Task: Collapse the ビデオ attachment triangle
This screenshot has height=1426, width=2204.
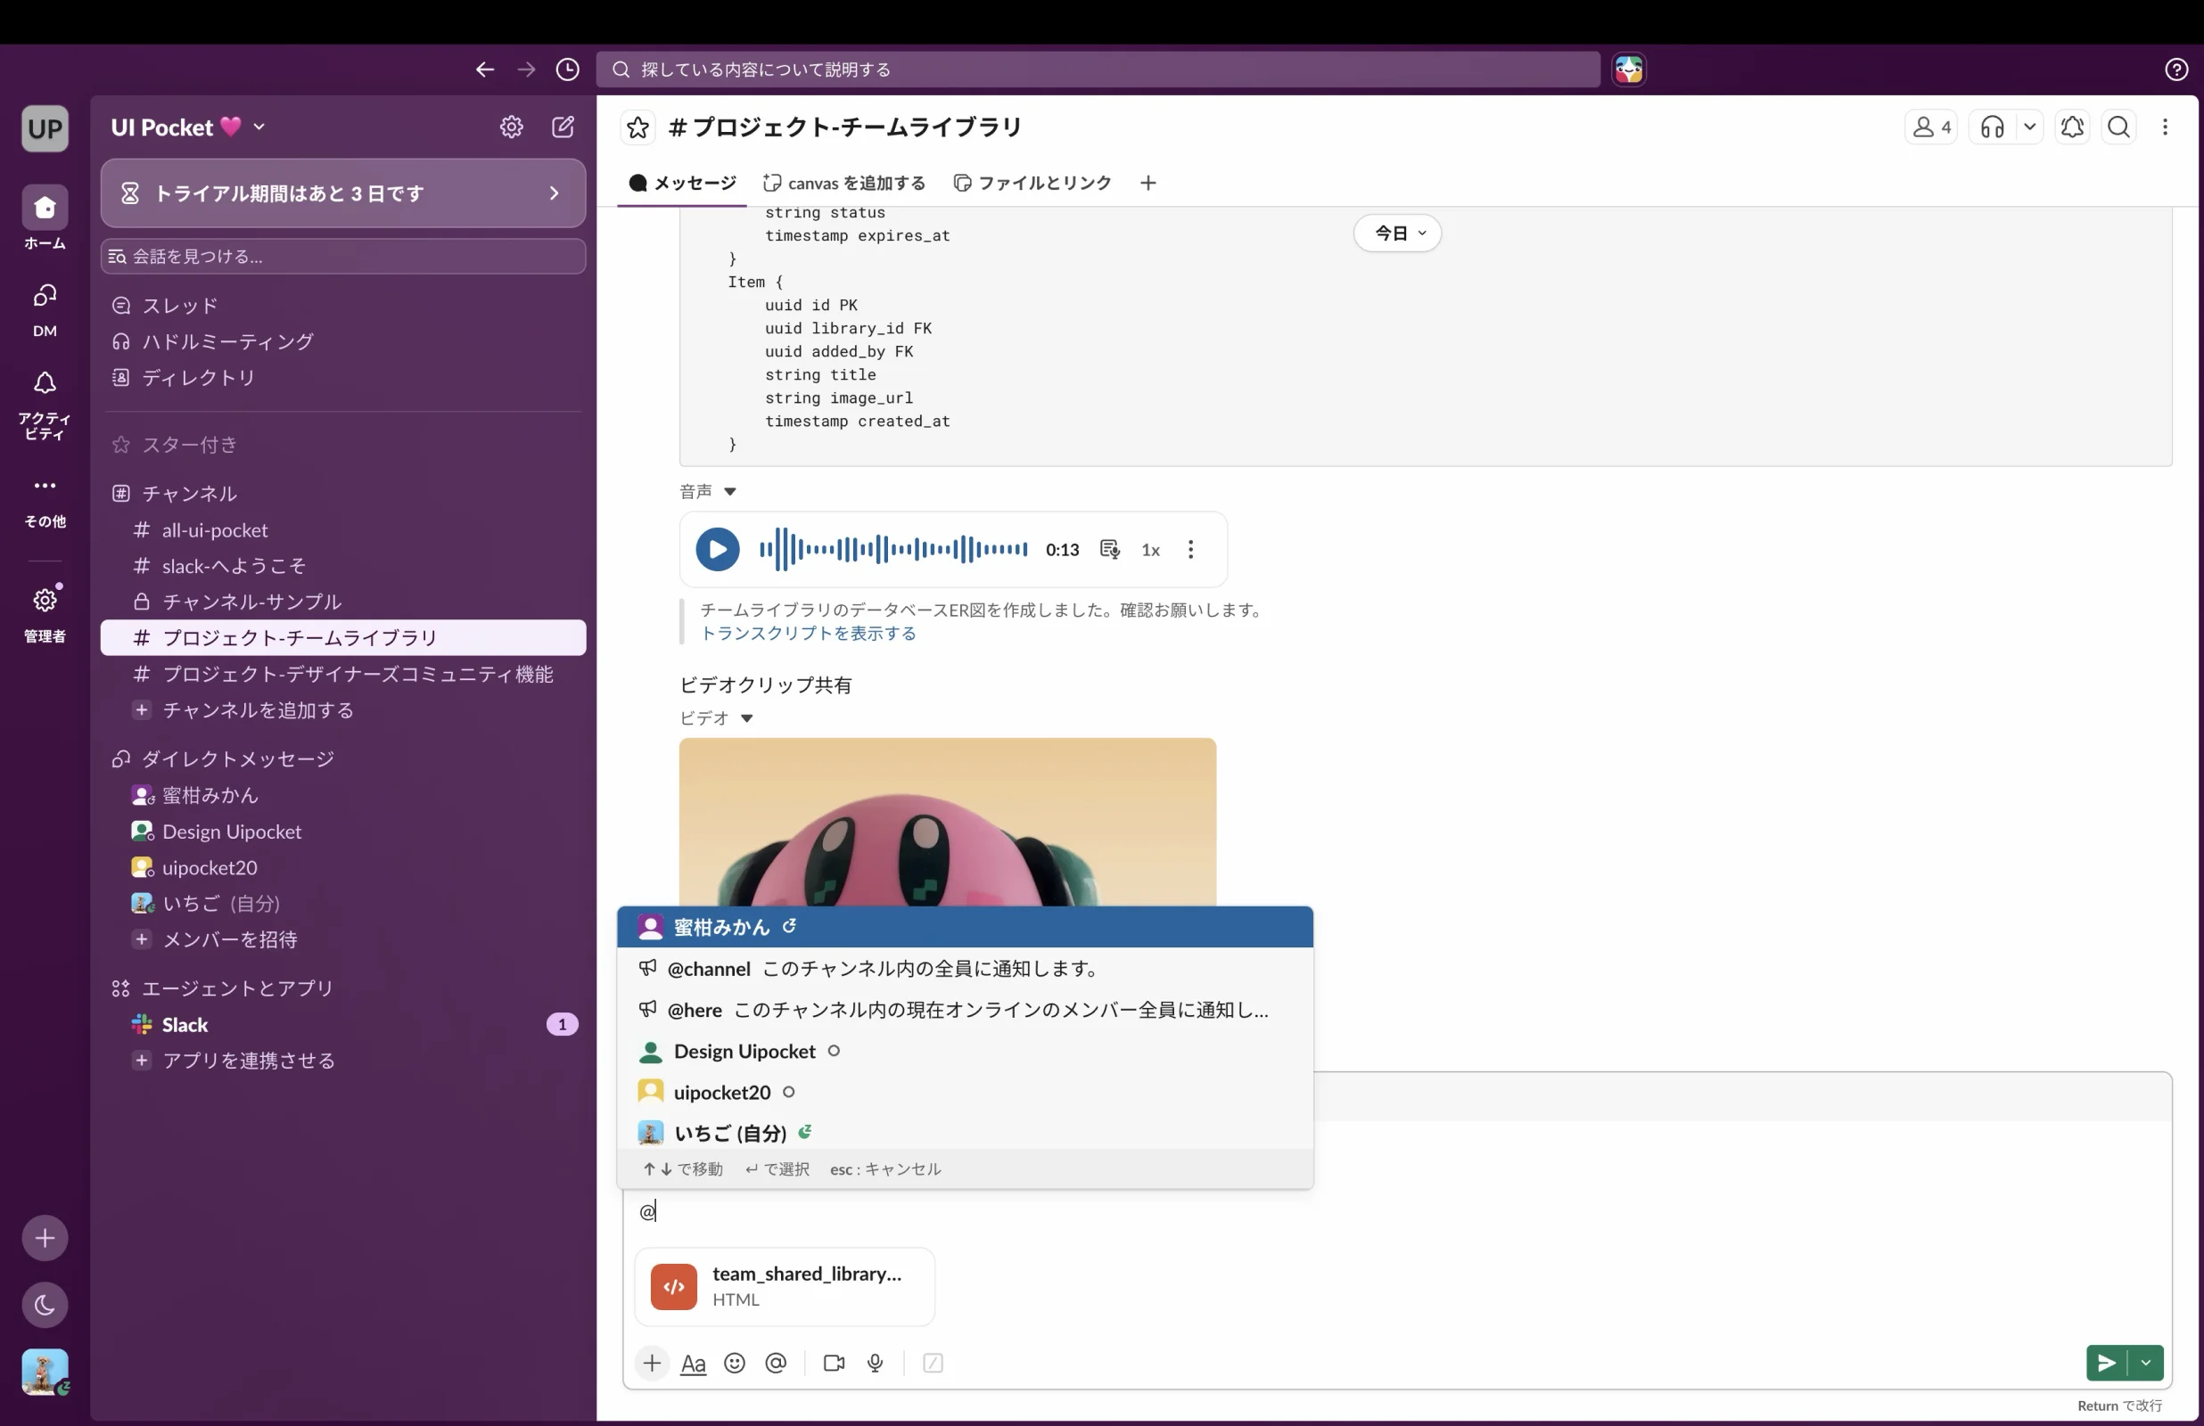Action: [x=746, y=718]
